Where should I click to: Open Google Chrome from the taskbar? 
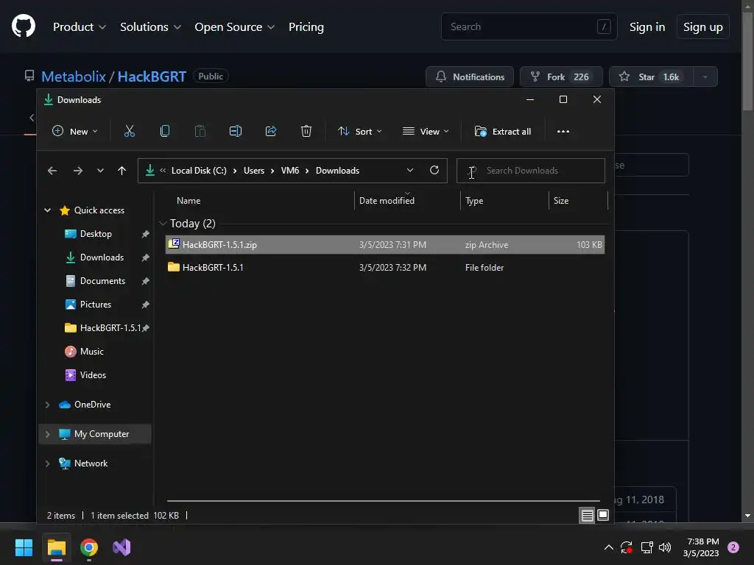click(x=89, y=547)
